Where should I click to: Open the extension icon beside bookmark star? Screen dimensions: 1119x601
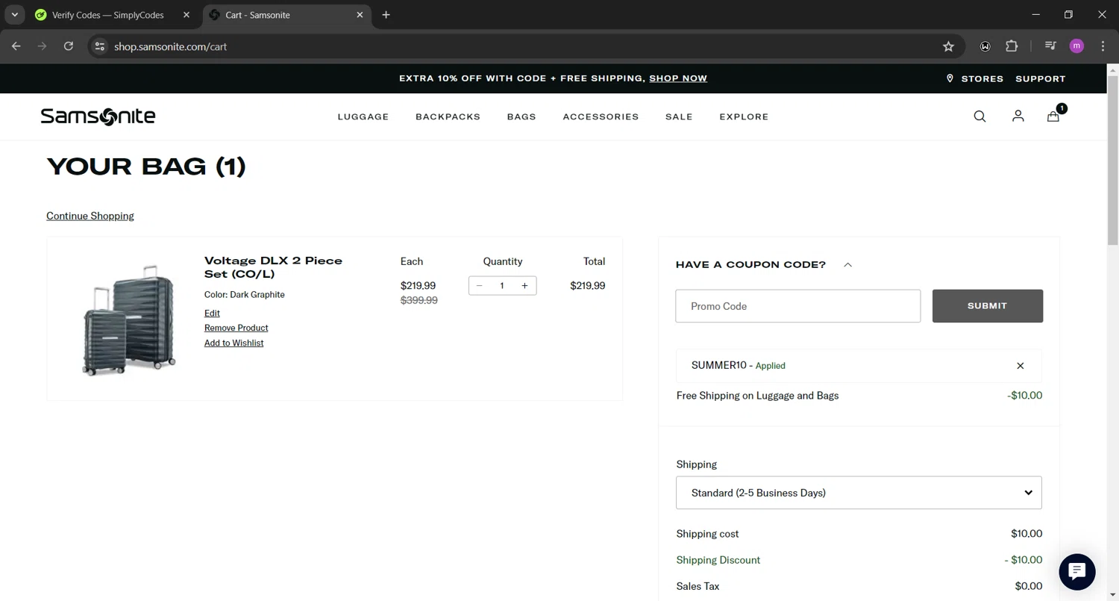pos(985,46)
